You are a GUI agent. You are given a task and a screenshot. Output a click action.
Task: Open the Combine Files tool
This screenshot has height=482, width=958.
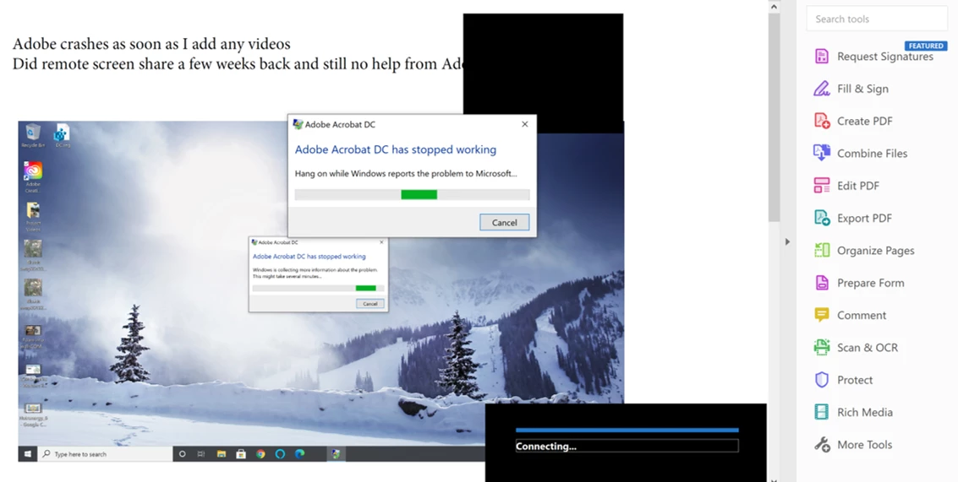point(860,153)
